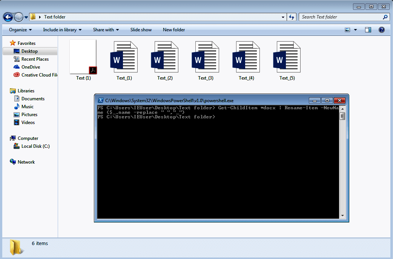
Task: Open the Share with dropdown
Action: pyautogui.click(x=106, y=29)
